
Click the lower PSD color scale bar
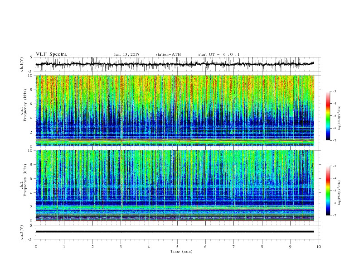(x=328, y=191)
